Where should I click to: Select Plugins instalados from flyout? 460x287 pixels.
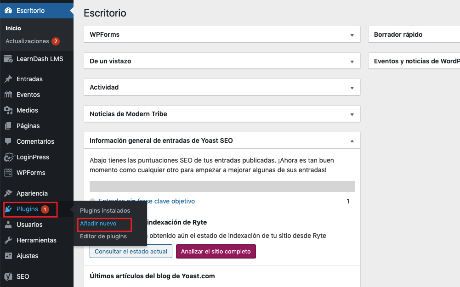(105, 210)
